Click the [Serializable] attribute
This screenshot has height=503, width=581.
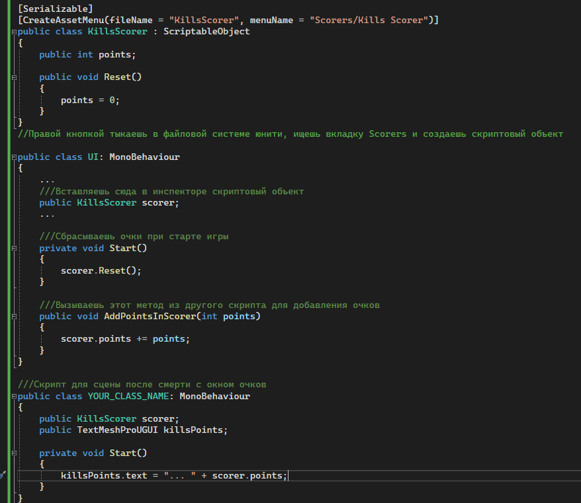55,9
